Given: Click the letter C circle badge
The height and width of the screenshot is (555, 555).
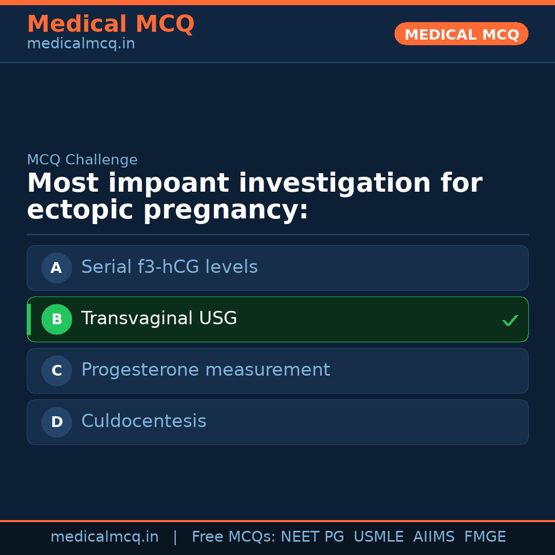Looking at the screenshot, I should coord(57,371).
